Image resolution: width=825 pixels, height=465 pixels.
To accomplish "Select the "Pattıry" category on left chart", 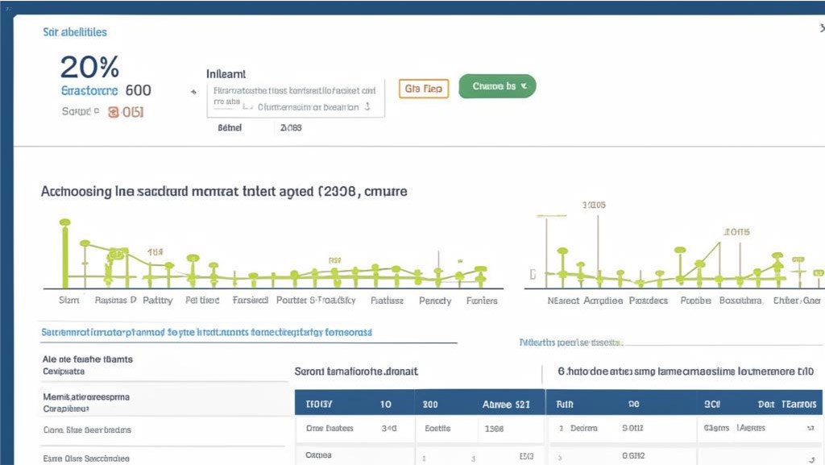I will pos(158,301).
